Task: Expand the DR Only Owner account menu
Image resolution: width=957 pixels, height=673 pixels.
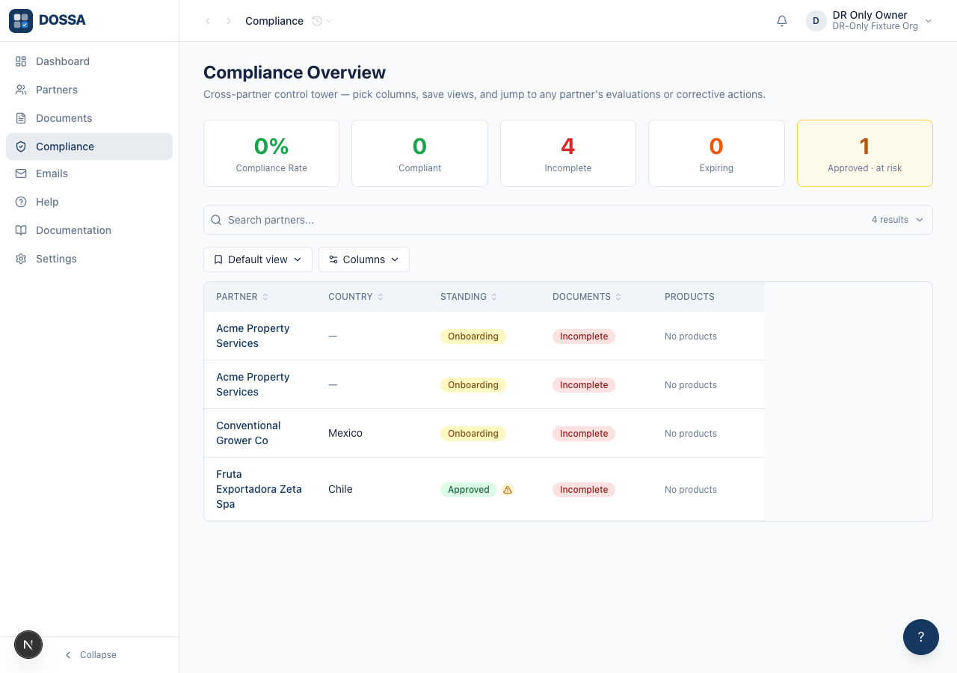Action: (x=870, y=21)
